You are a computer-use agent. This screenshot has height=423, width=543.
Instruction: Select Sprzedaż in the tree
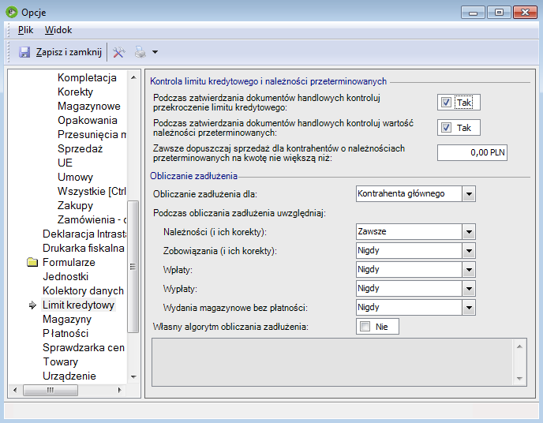click(x=80, y=149)
